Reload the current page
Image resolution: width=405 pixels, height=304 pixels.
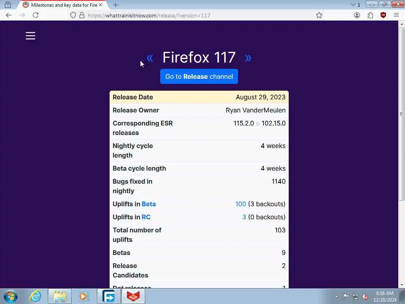36,15
